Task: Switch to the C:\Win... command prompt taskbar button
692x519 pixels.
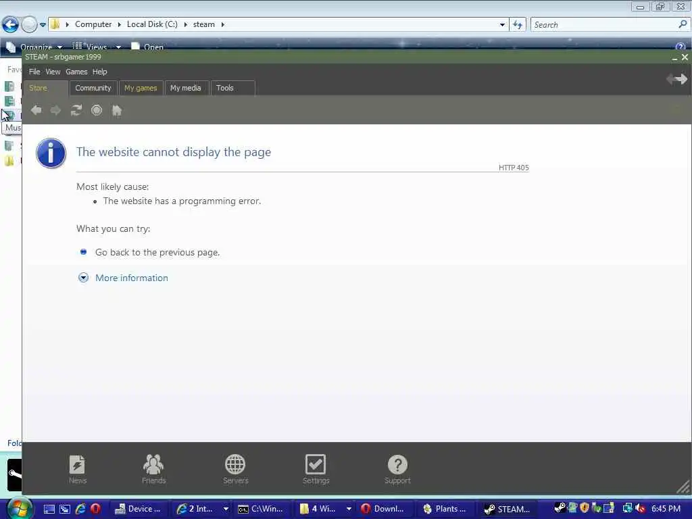Action: coord(260,509)
